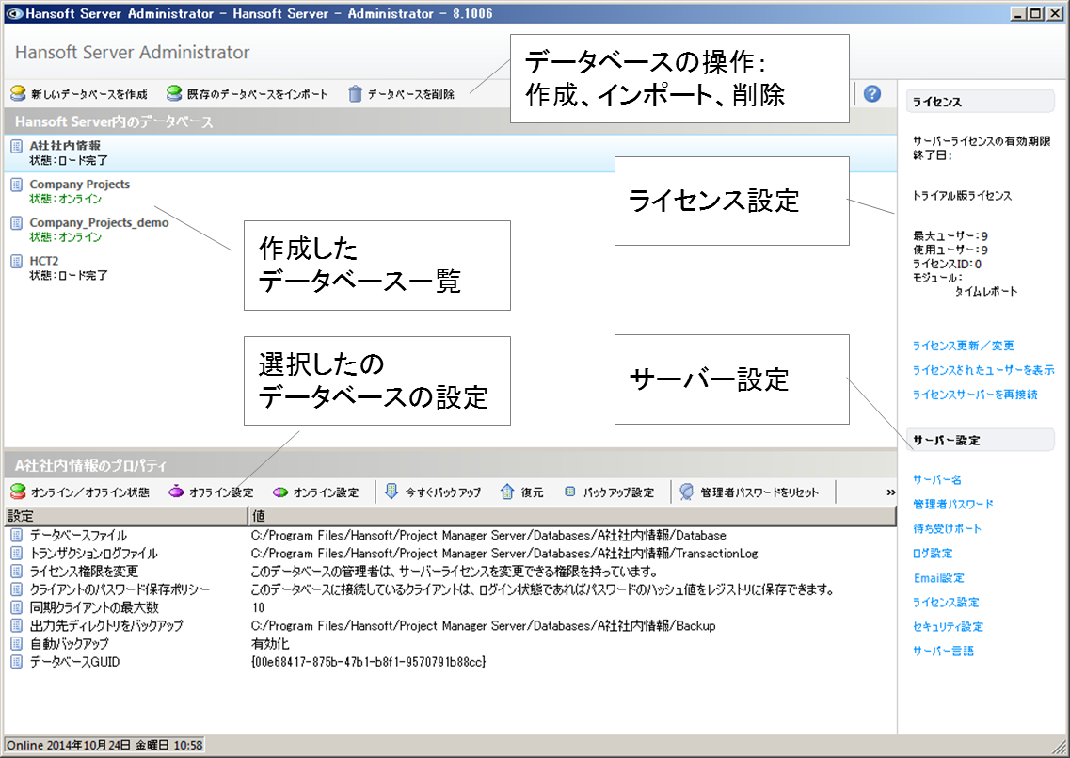This screenshot has width=1070, height=758.
Task: Click バックアップ設定 toolbar button label
Action: [618, 492]
